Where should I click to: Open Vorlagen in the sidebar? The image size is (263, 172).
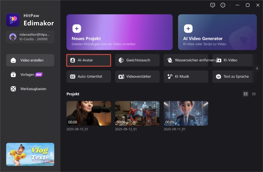click(x=30, y=74)
